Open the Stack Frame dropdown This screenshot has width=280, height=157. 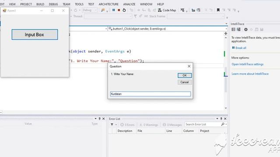point(196,17)
